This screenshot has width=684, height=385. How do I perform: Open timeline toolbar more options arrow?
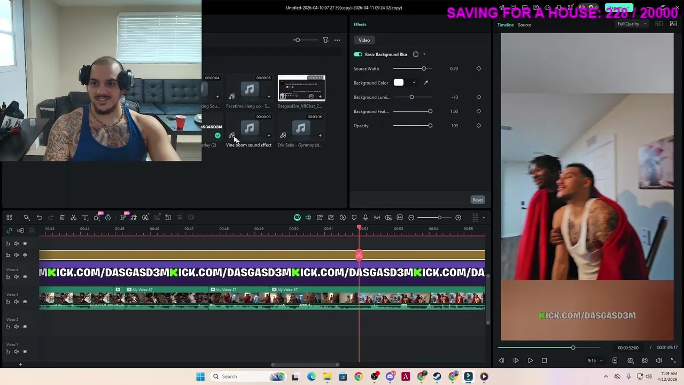pos(484,218)
